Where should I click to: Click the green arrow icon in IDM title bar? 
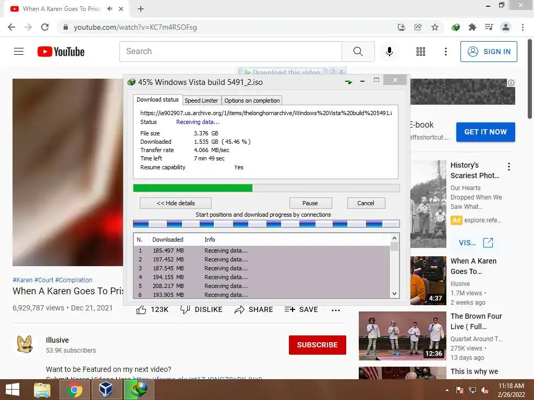coord(348,82)
